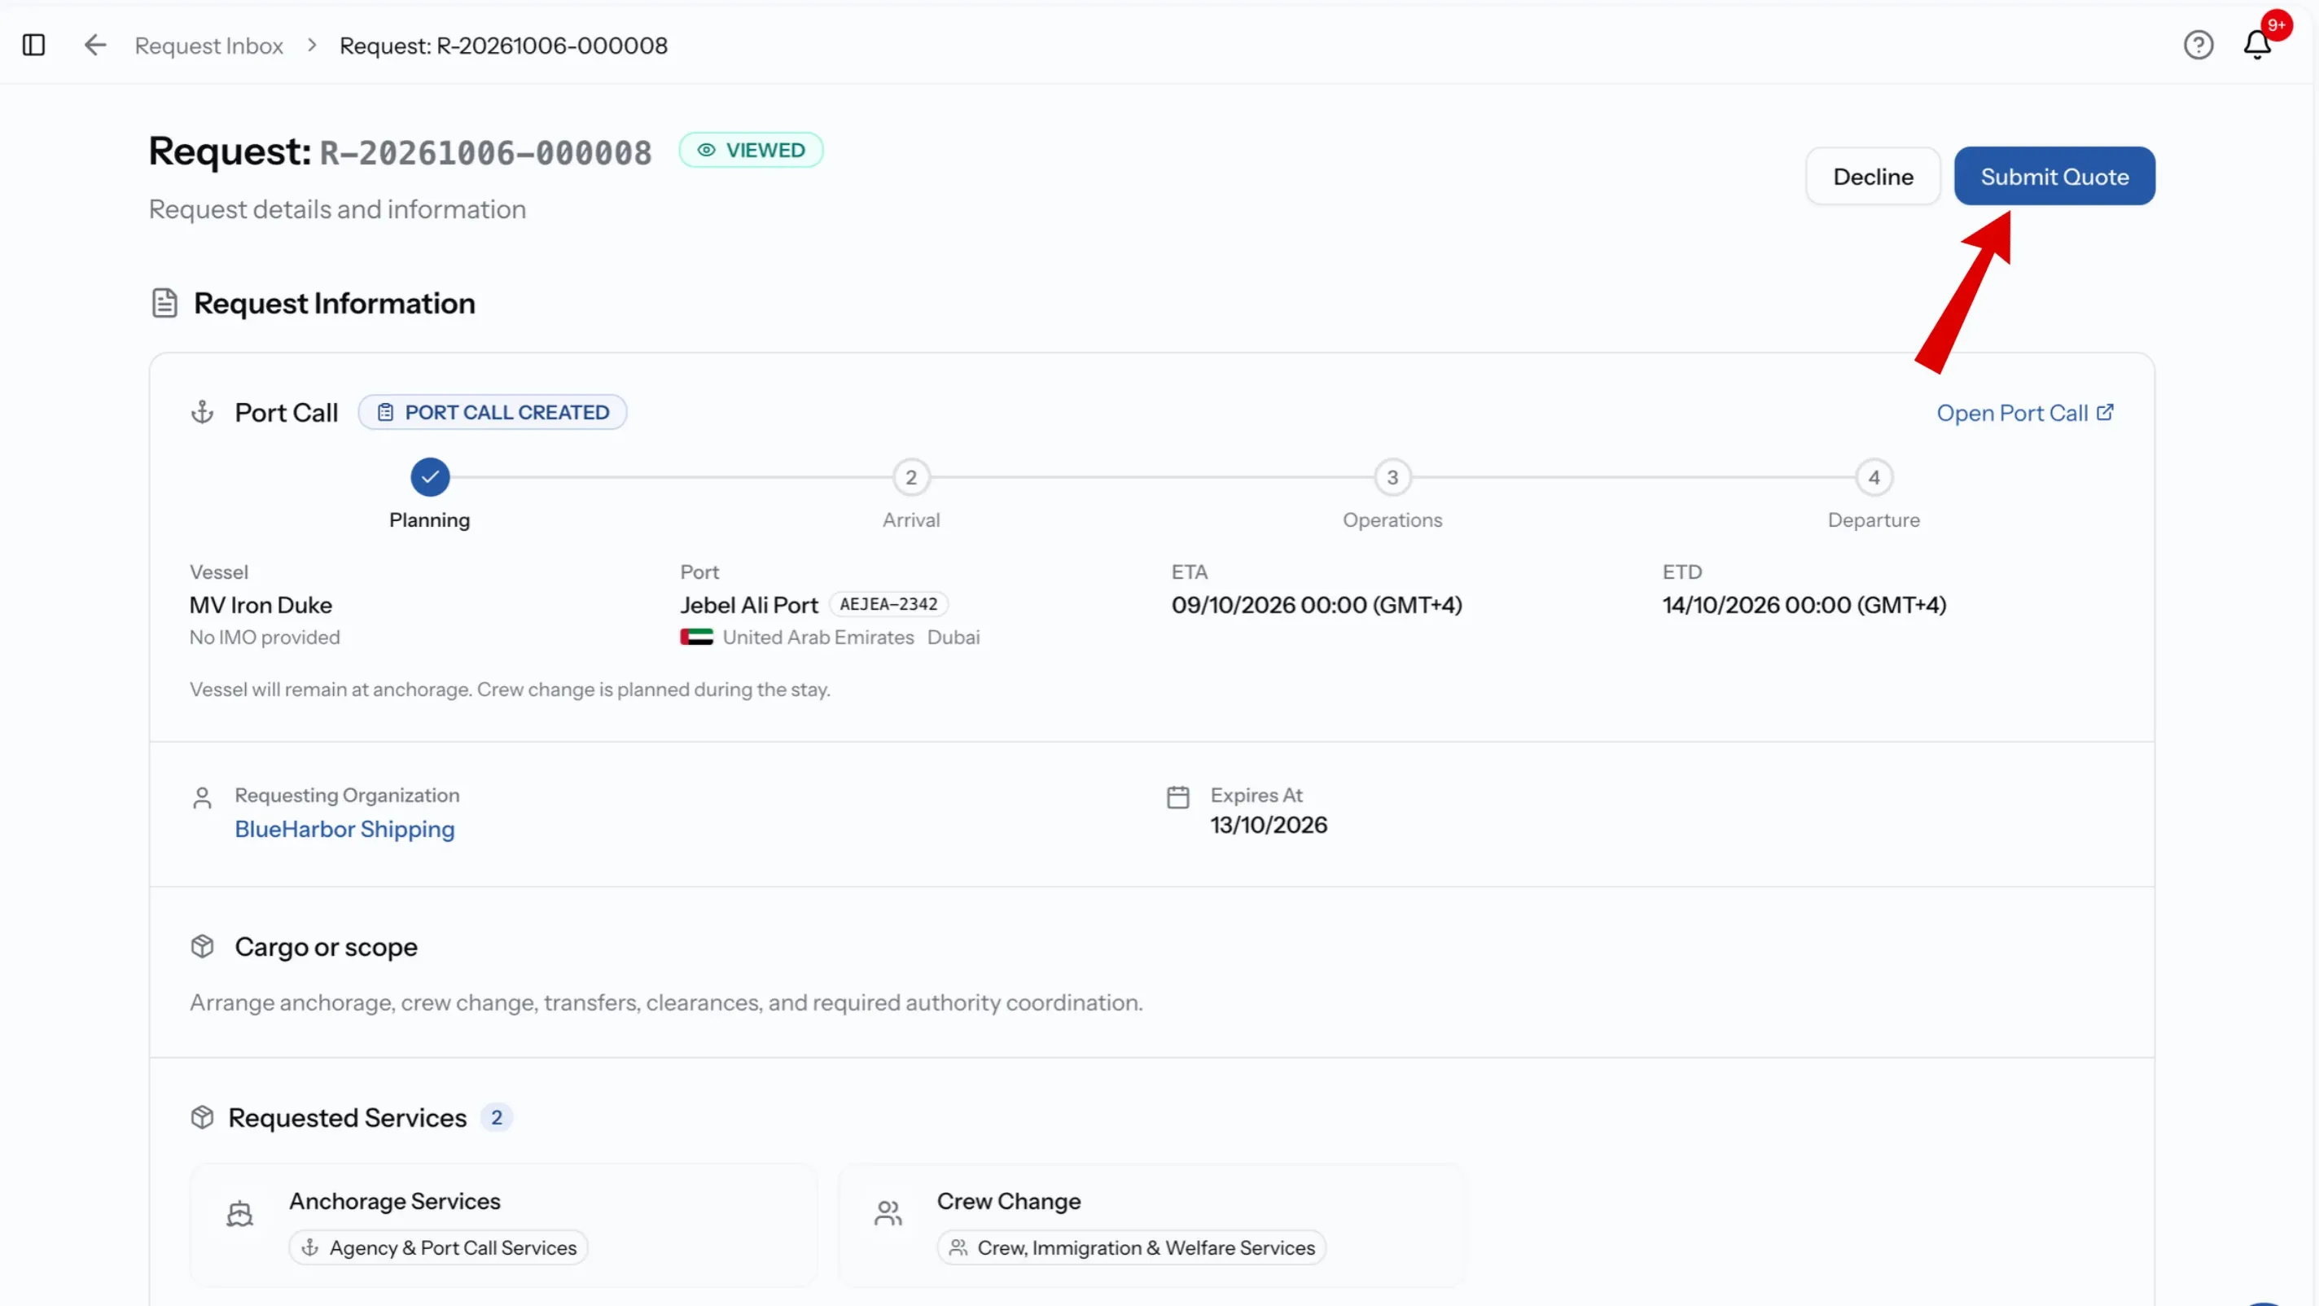Toggle the sidebar panel icon
Image resolution: width=2319 pixels, height=1306 pixels.
click(33, 45)
